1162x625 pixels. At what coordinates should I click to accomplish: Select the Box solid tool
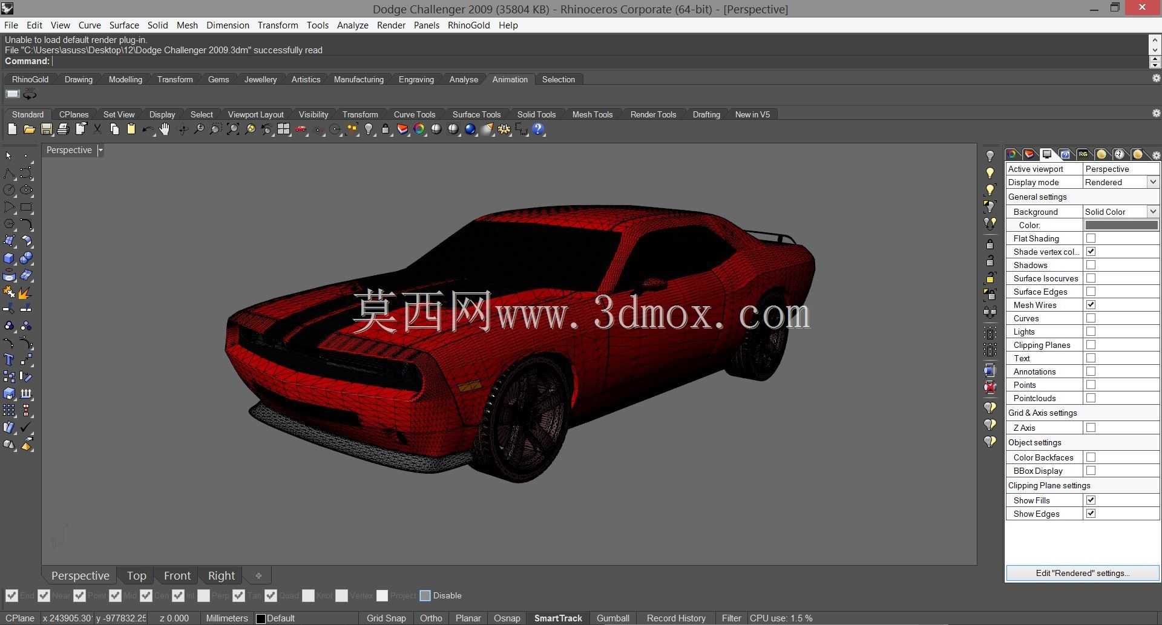click(9, 258)
